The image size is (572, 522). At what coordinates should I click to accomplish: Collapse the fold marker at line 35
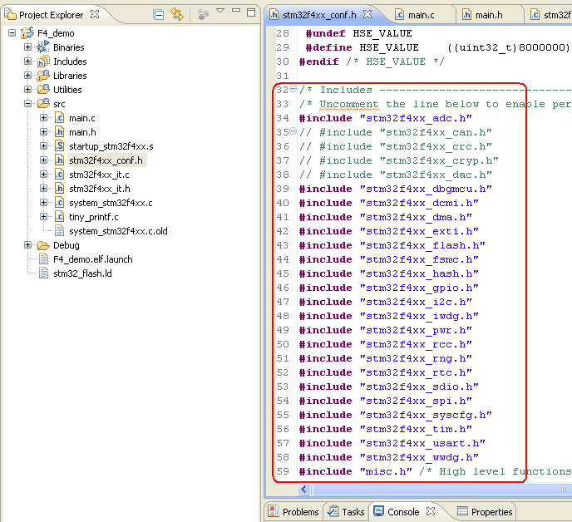pos(293,131)
